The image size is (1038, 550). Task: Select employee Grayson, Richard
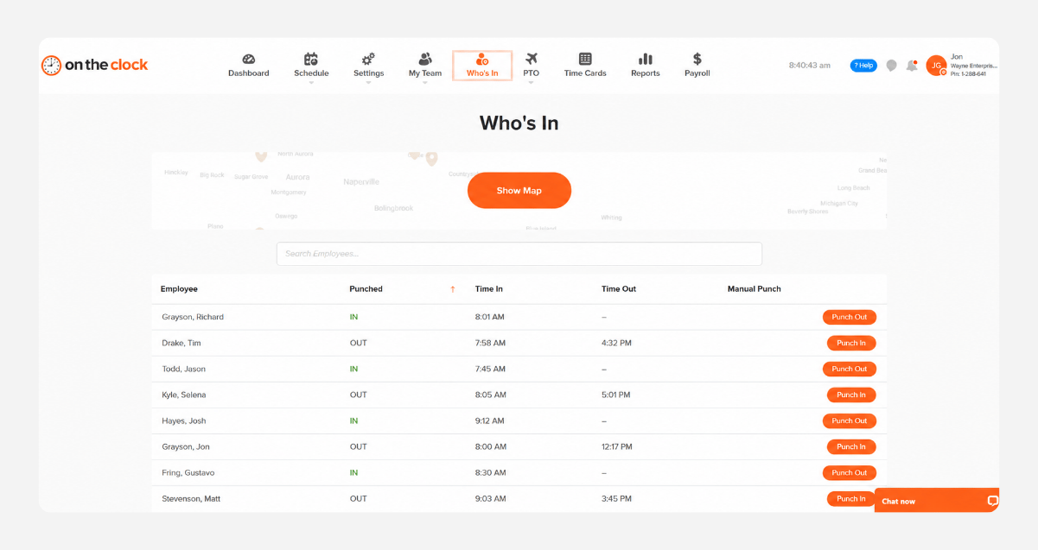[x=193, y=317]
